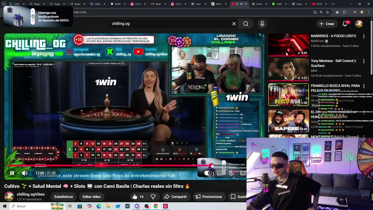Open a new browser tab with plus
The height and width of the screenshot is (210, 373).
333,4
